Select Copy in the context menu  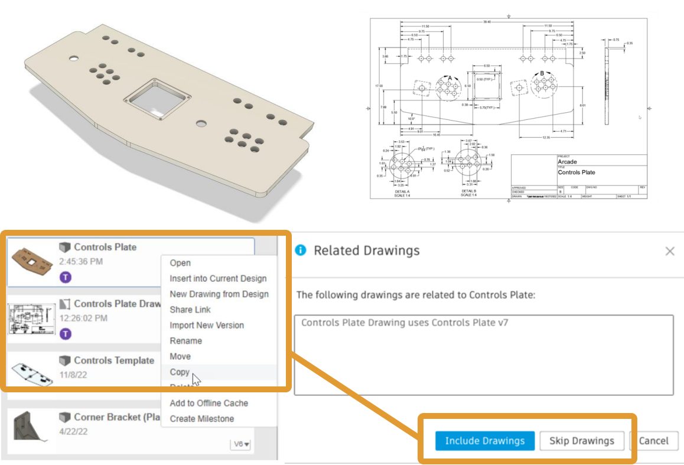point(180,372)
